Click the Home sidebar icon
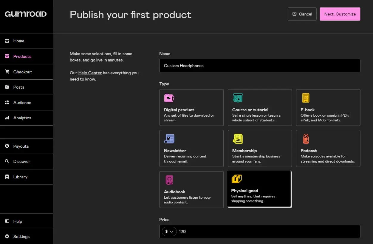Image resolution: width=373 pixels, height=244 pixels. click(7, 41)
